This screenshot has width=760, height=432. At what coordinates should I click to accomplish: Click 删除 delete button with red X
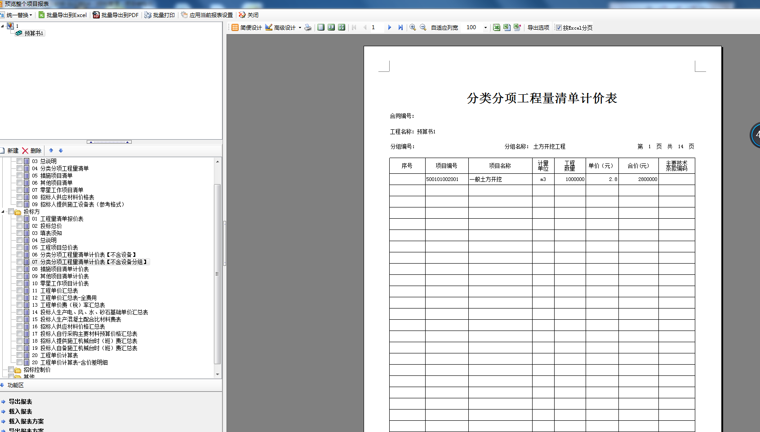coord(32,151)
